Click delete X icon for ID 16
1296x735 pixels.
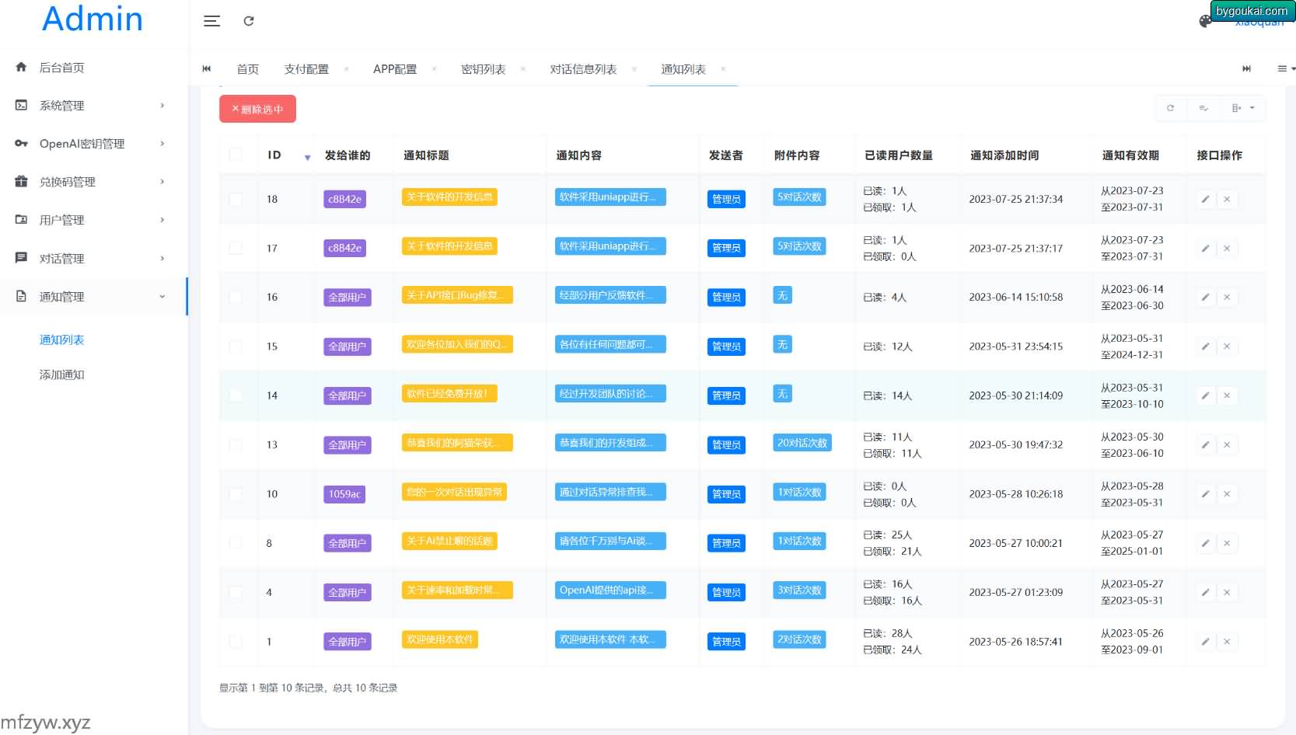coord(1227,298)
